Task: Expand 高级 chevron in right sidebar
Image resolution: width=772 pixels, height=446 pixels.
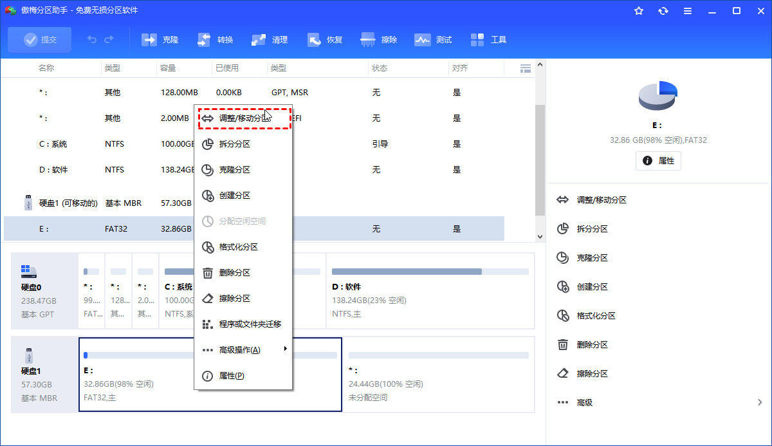Action: pos(760,403)
